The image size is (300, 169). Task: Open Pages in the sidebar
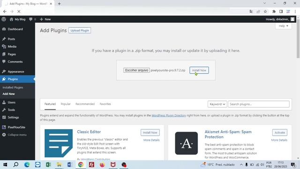pos(12,54)
